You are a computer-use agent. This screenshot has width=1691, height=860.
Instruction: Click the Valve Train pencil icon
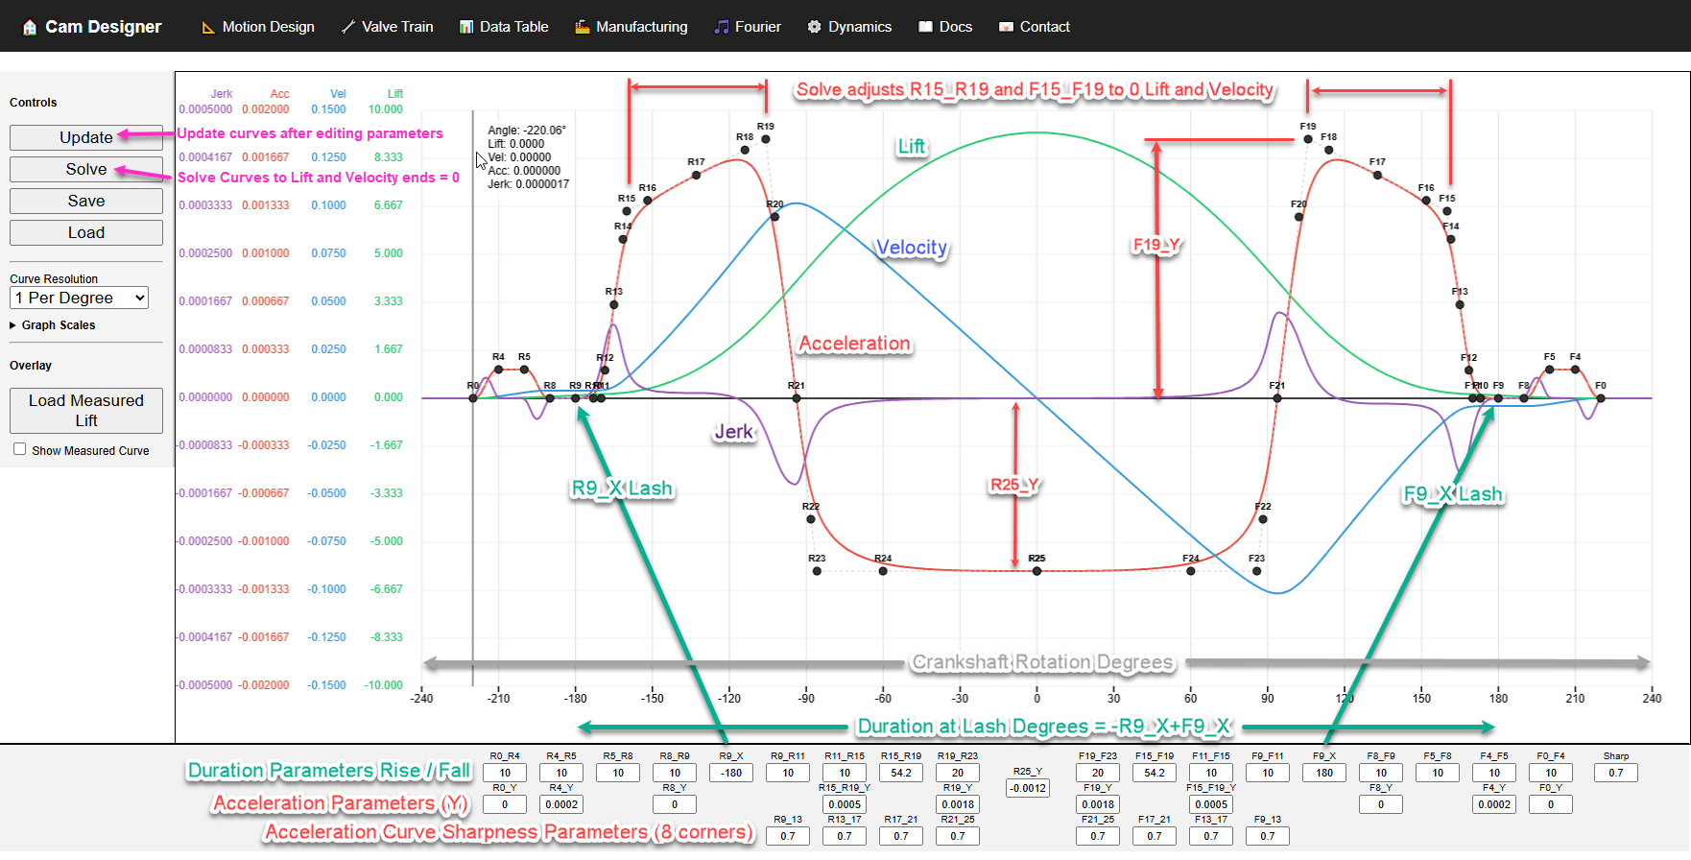(347, 27)
